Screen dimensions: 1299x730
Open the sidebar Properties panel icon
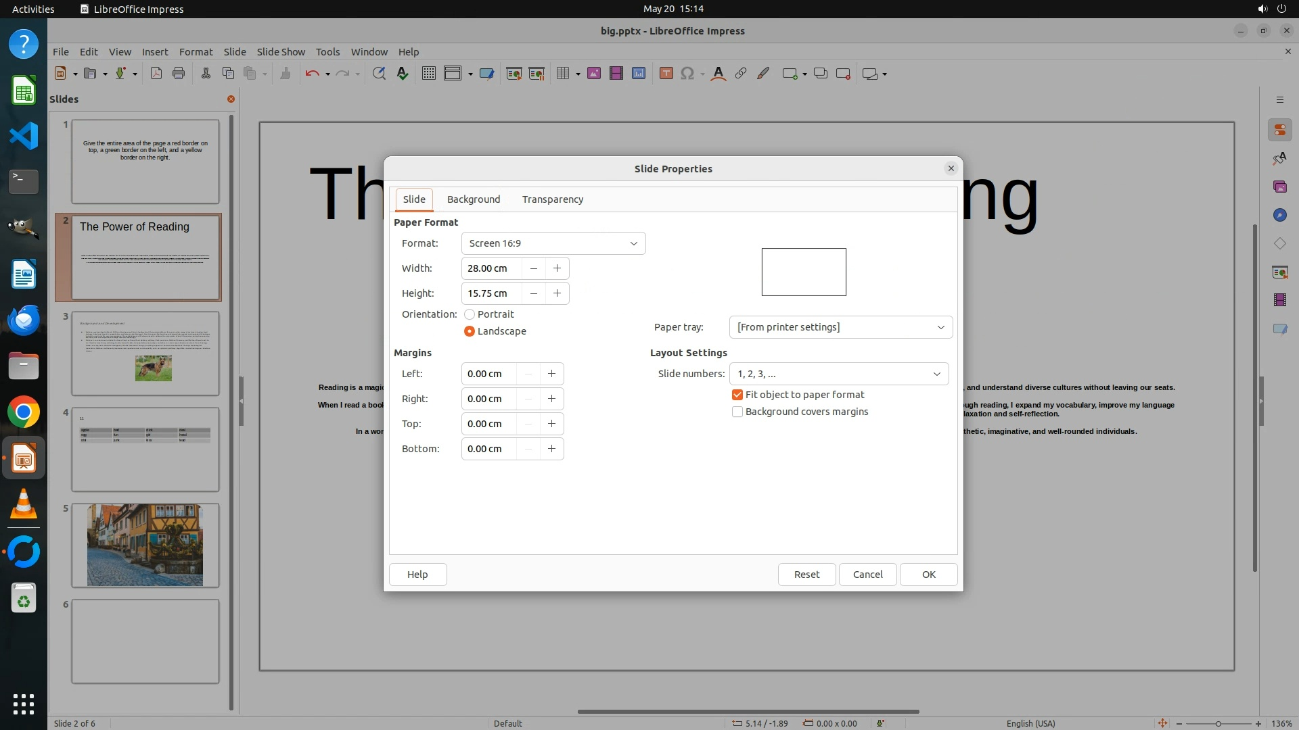click(x=1279, y=130)
